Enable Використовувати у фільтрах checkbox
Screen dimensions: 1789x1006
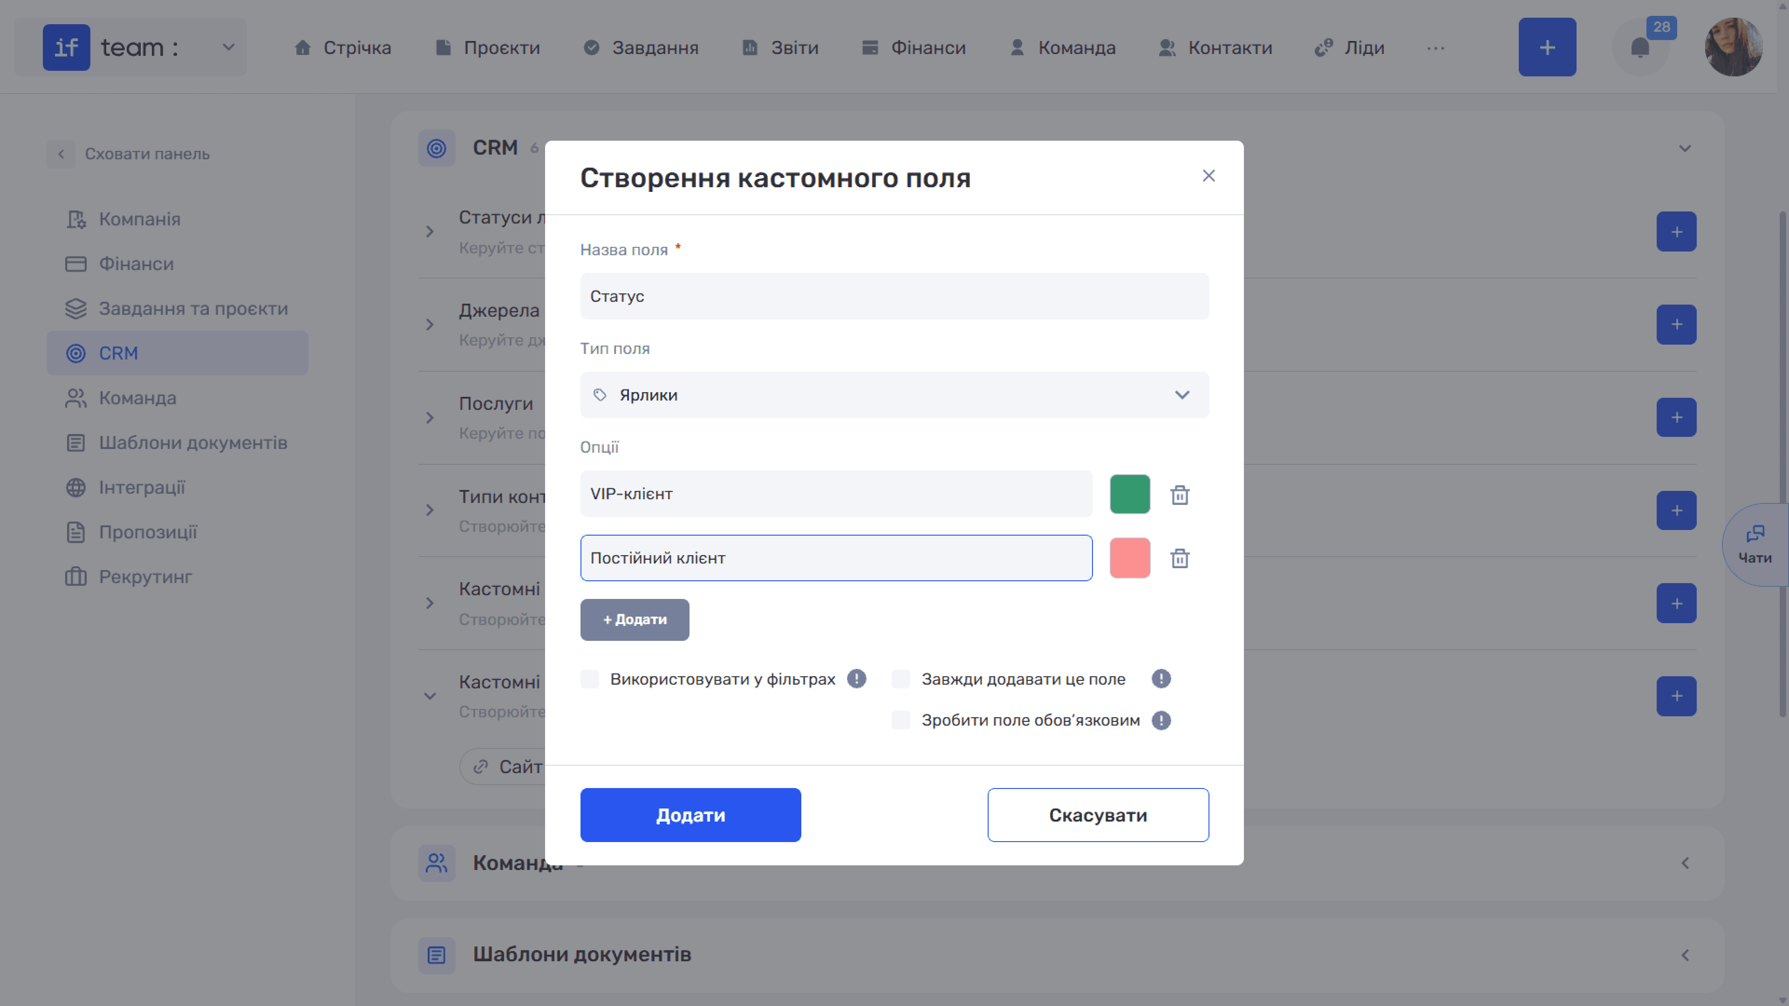pyautogui.click(x=590, y=679)
